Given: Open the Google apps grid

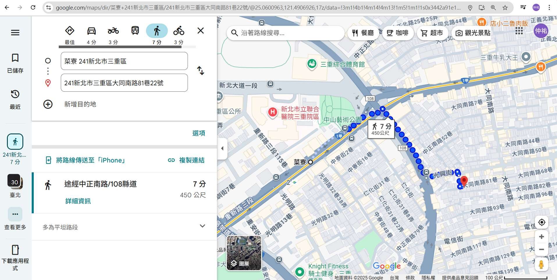Looking at the screenshot, I should coord(519,31).
